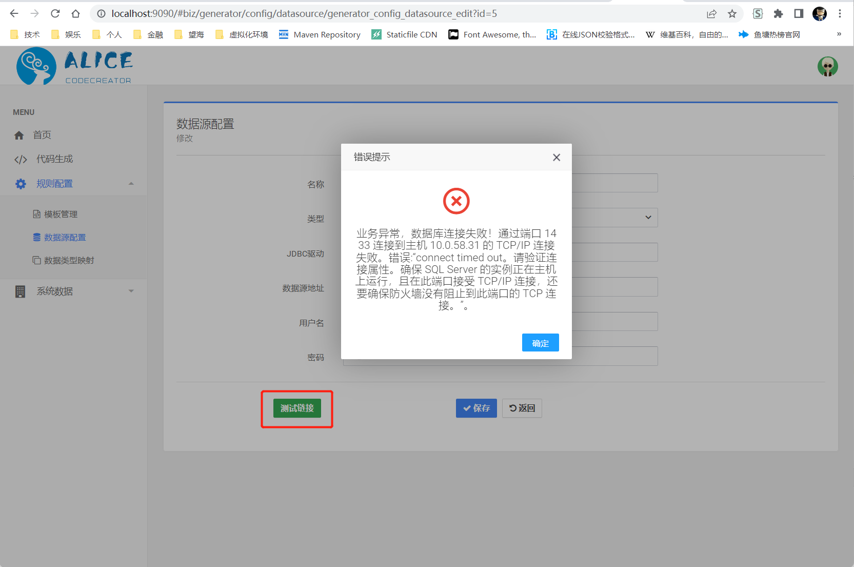Click the share page icon in address bar
Viewport: 854px width, 567px height.
[711, 14]
